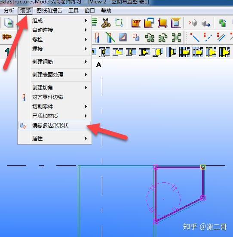
Task: Click the gray cube with blue arrow icon
Action: click(206, 23)
